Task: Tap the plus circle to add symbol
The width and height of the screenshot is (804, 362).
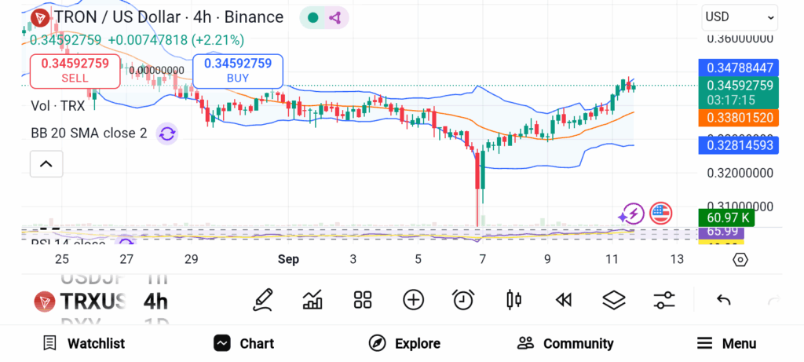Action: pos(413,299)
